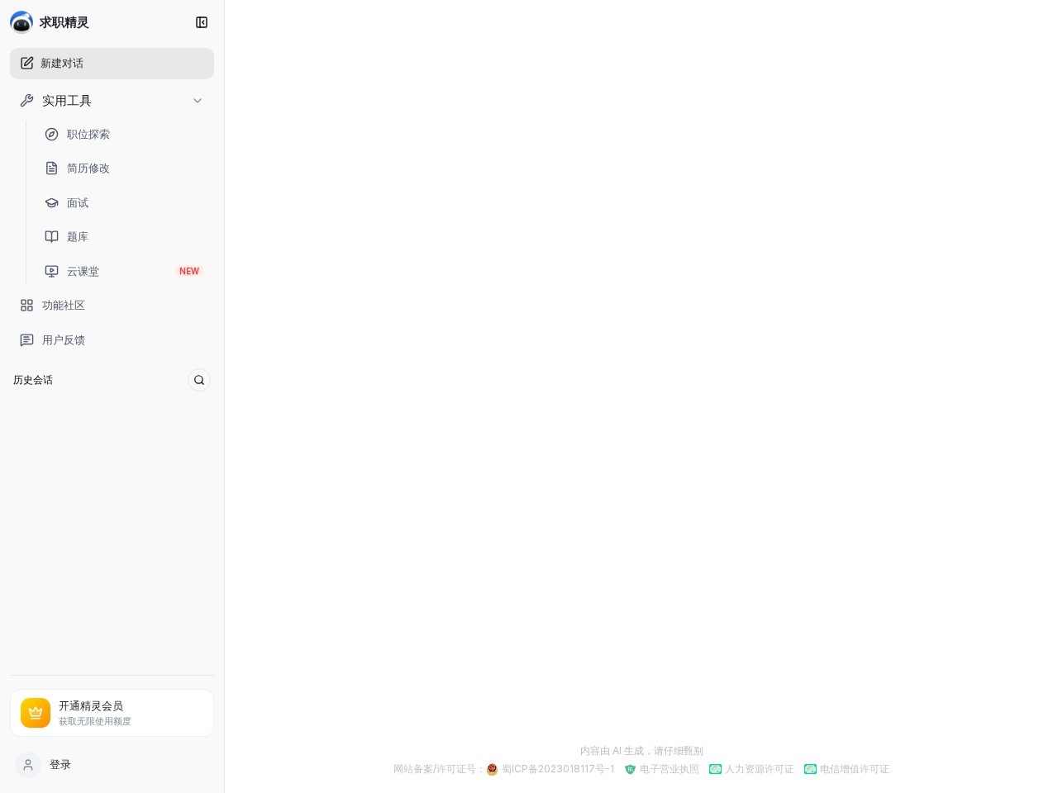Start a new chat with 新建对话
Screen dimensions: 1058x793
(112, 64)
